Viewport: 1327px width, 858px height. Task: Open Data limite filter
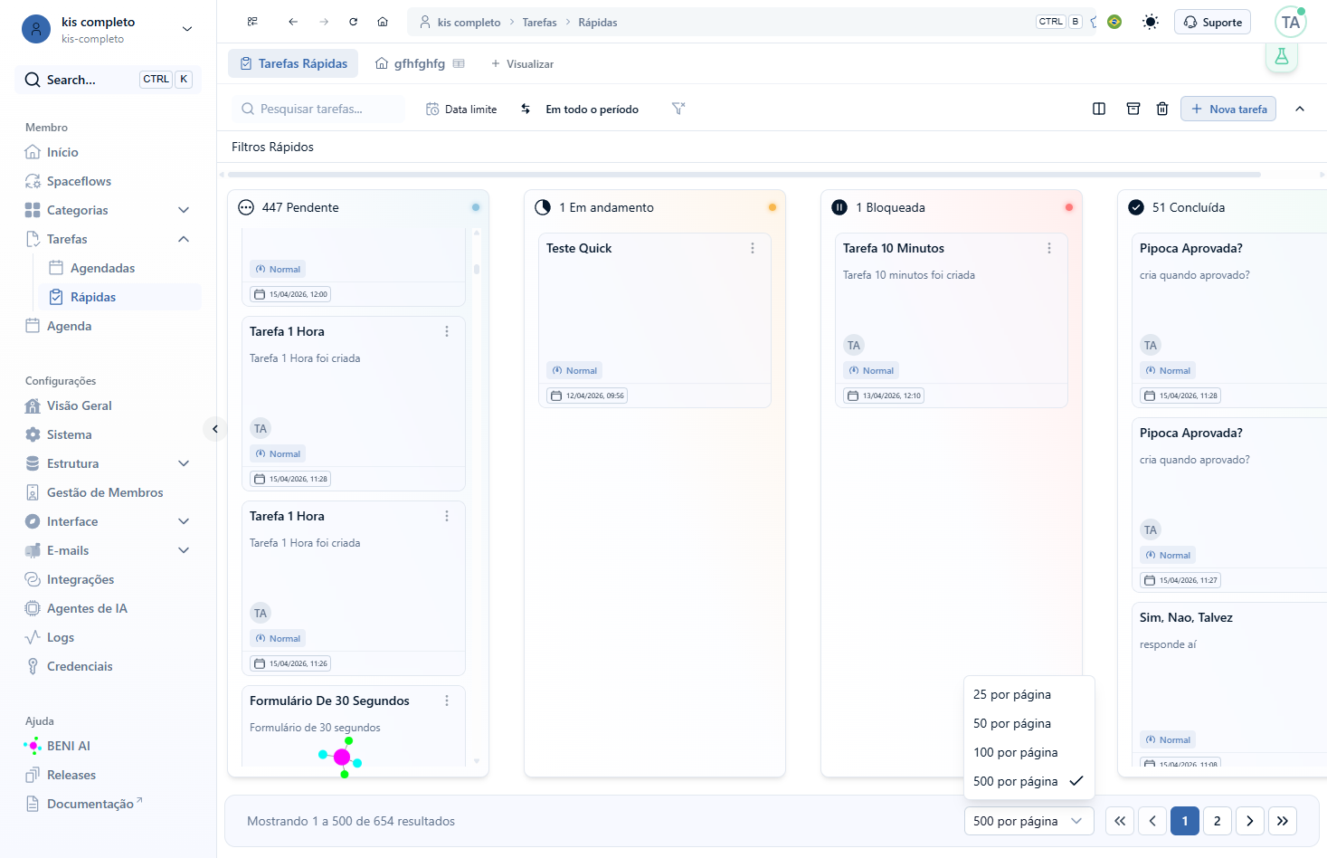461,109
